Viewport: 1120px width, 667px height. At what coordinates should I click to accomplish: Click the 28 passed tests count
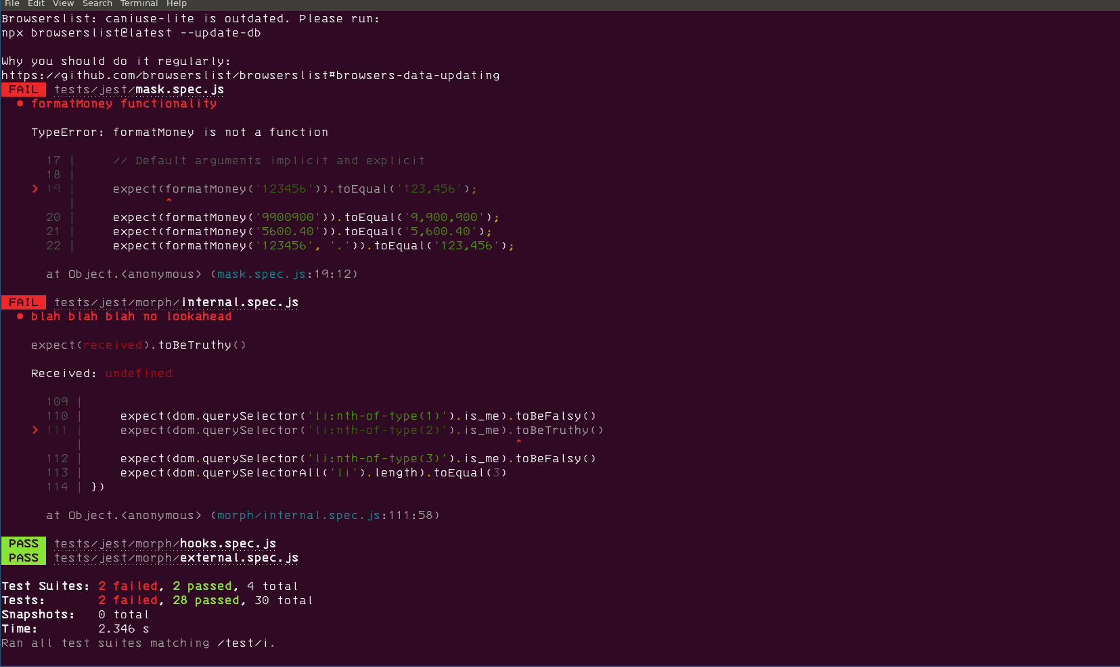click(x=206, y=600)
